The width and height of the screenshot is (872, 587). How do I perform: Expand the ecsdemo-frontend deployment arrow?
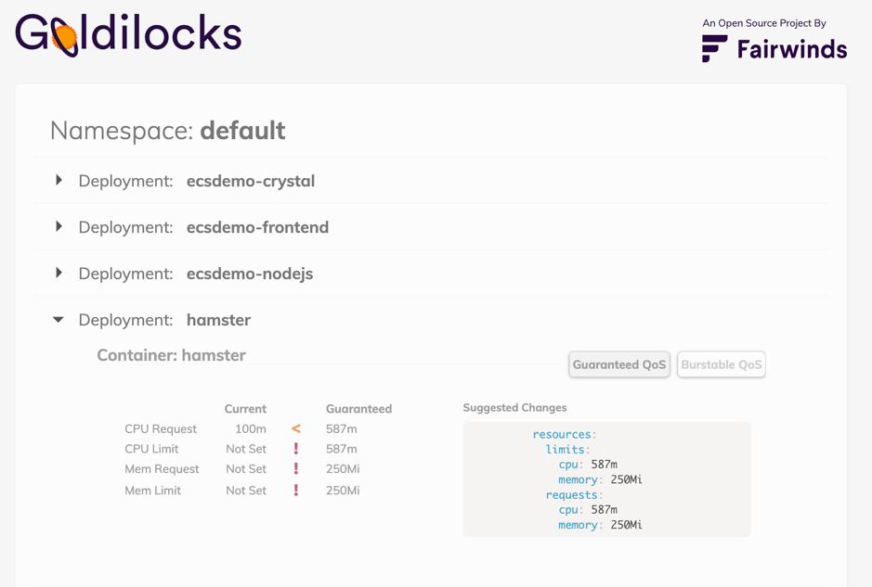pyautogui.click(x=59, y=226)
